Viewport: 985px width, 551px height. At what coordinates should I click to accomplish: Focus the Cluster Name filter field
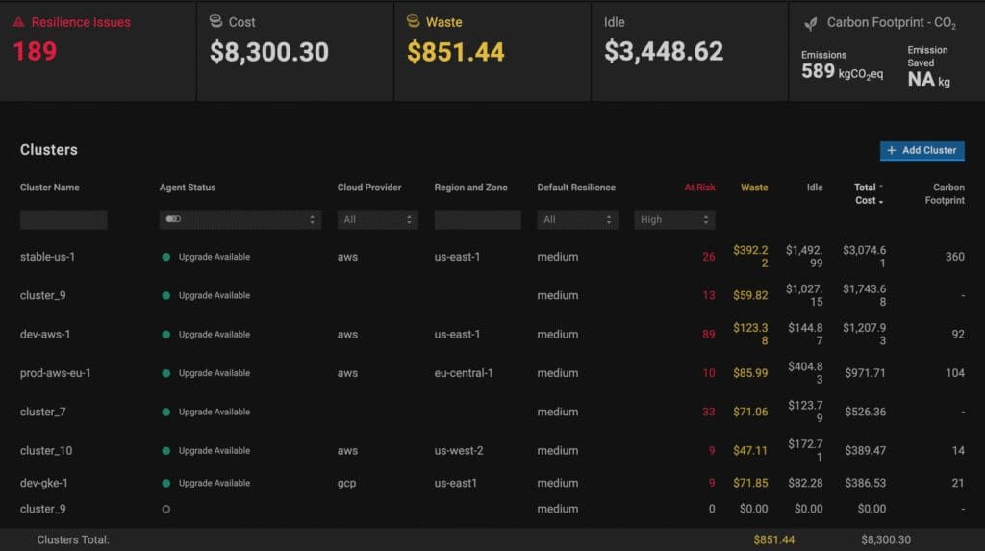(63, 219)
